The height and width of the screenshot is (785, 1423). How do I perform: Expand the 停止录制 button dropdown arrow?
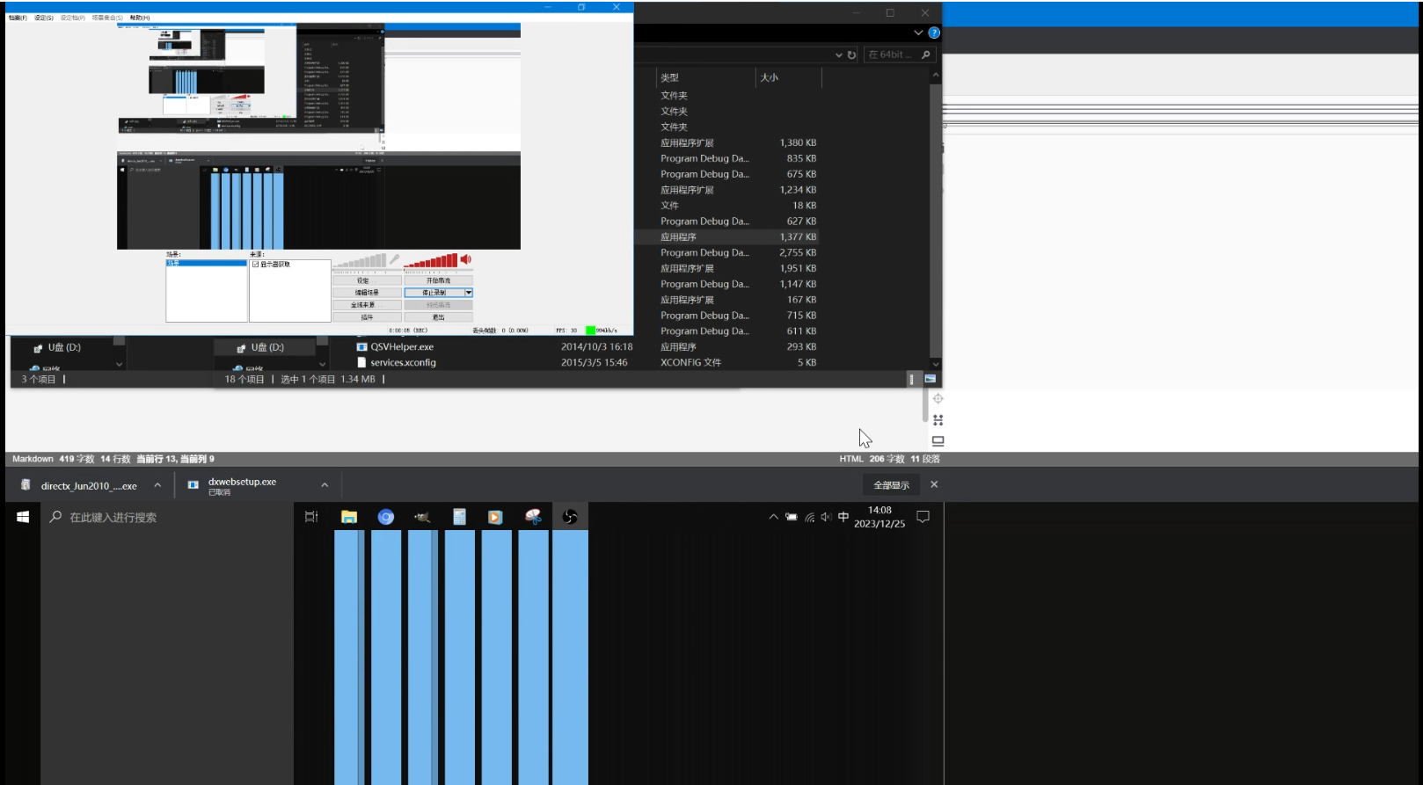tap(469, 293)
